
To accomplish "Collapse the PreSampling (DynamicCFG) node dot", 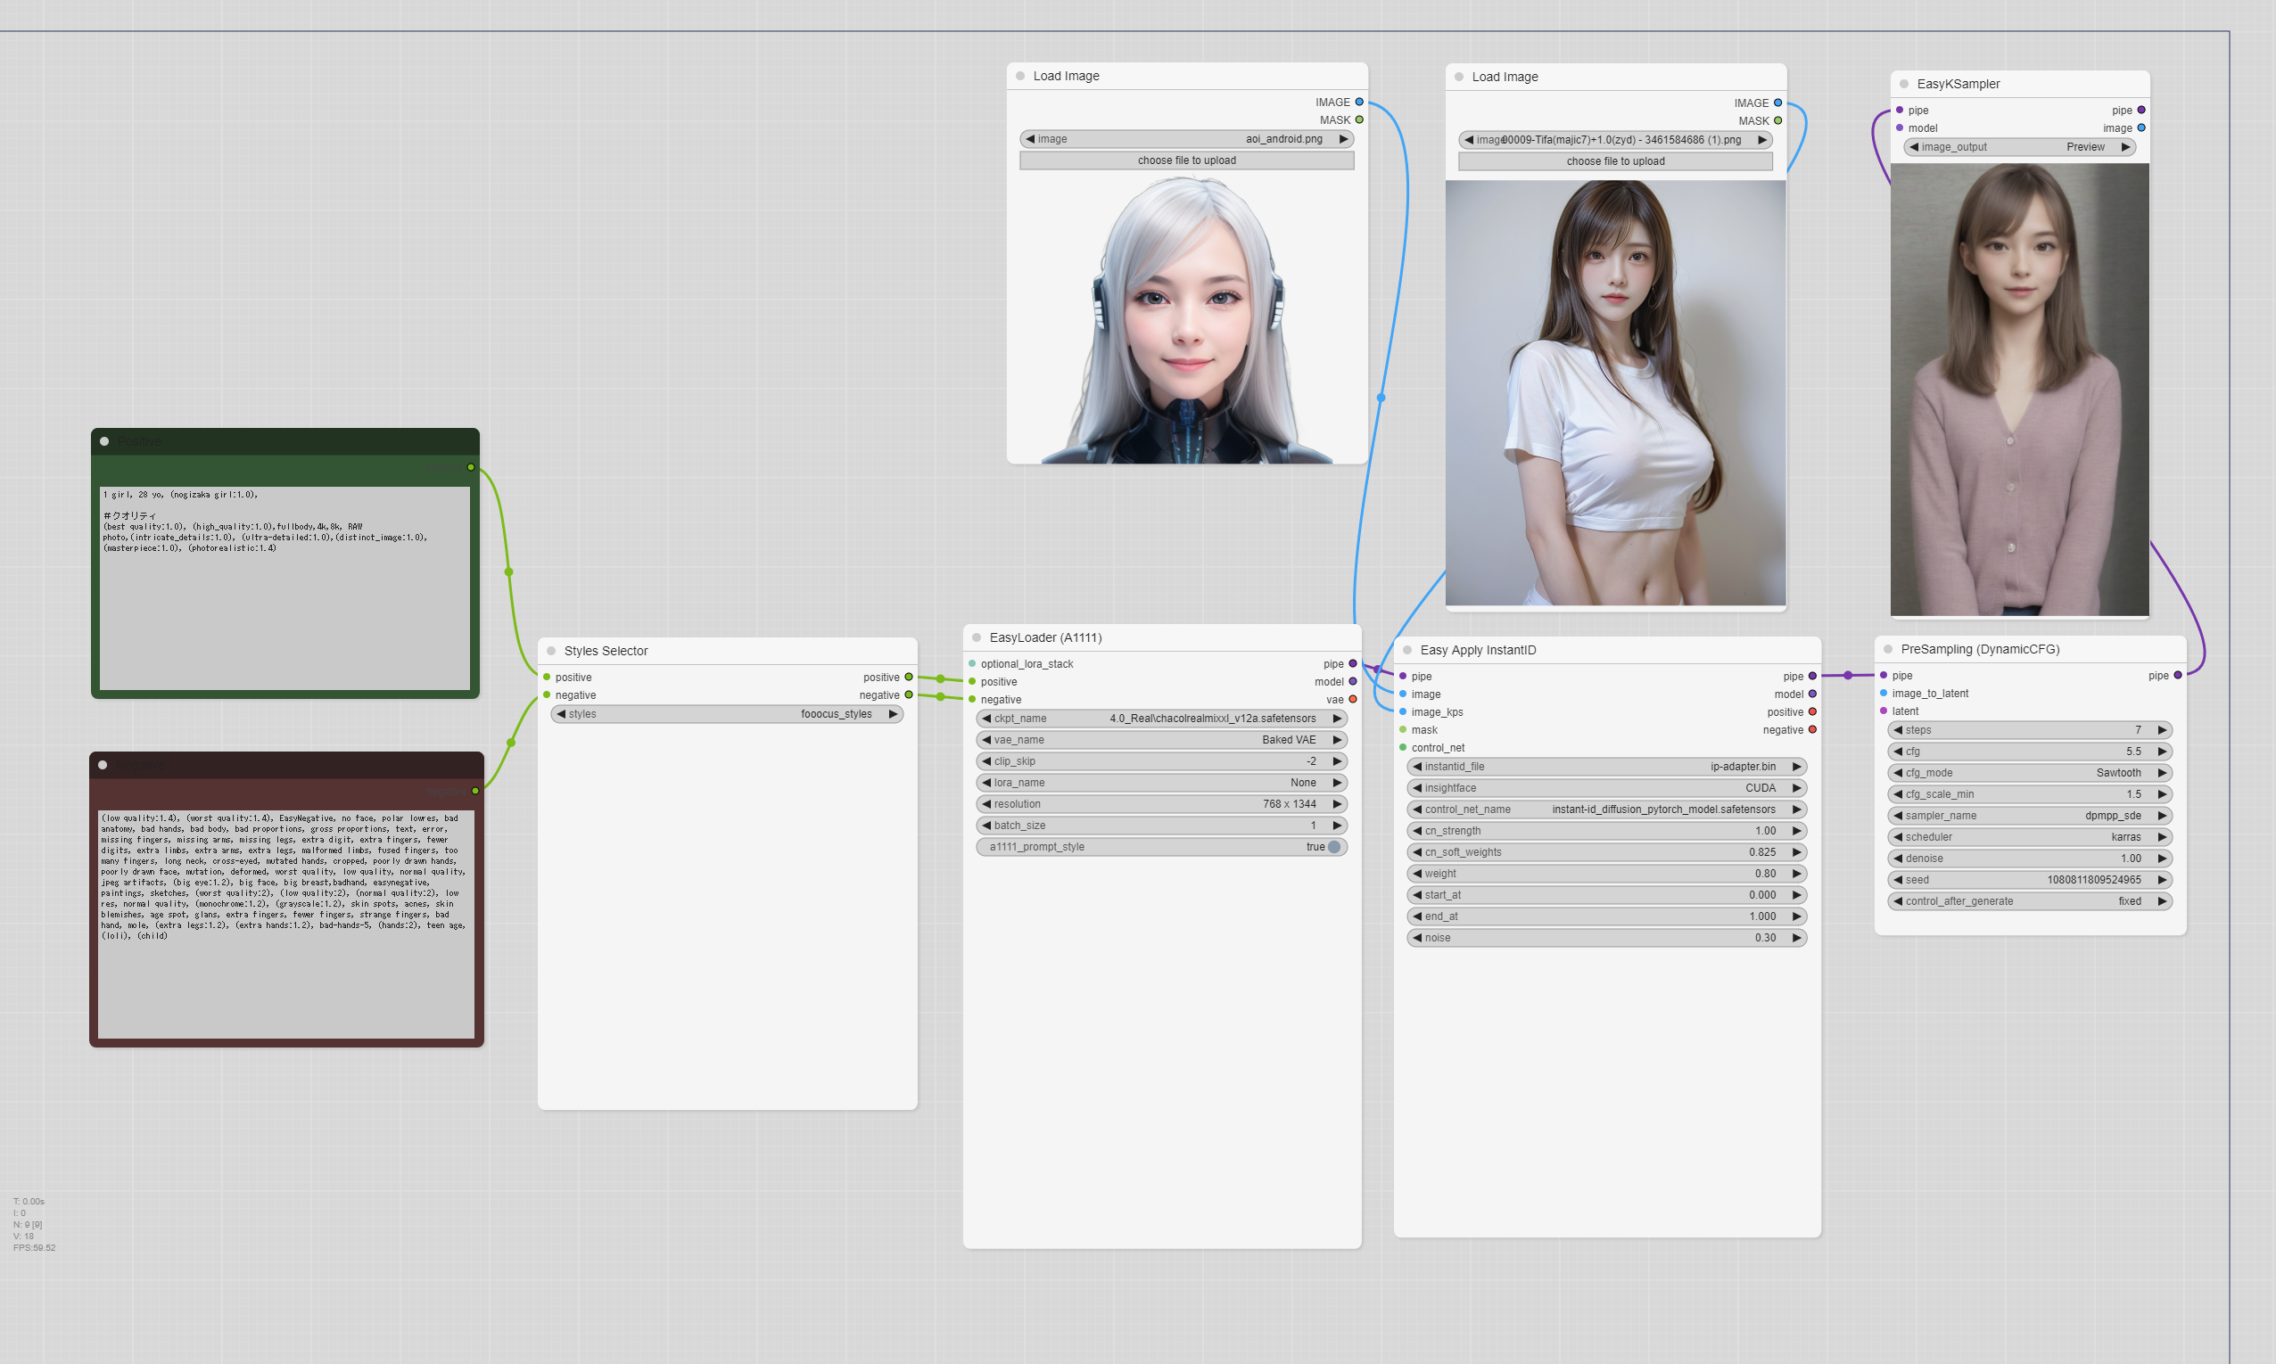I will pos(1888,649).
